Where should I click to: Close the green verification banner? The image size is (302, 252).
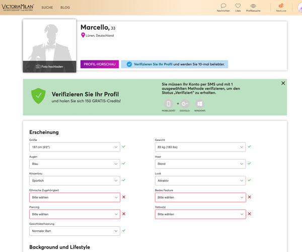[x=283, y=83]
